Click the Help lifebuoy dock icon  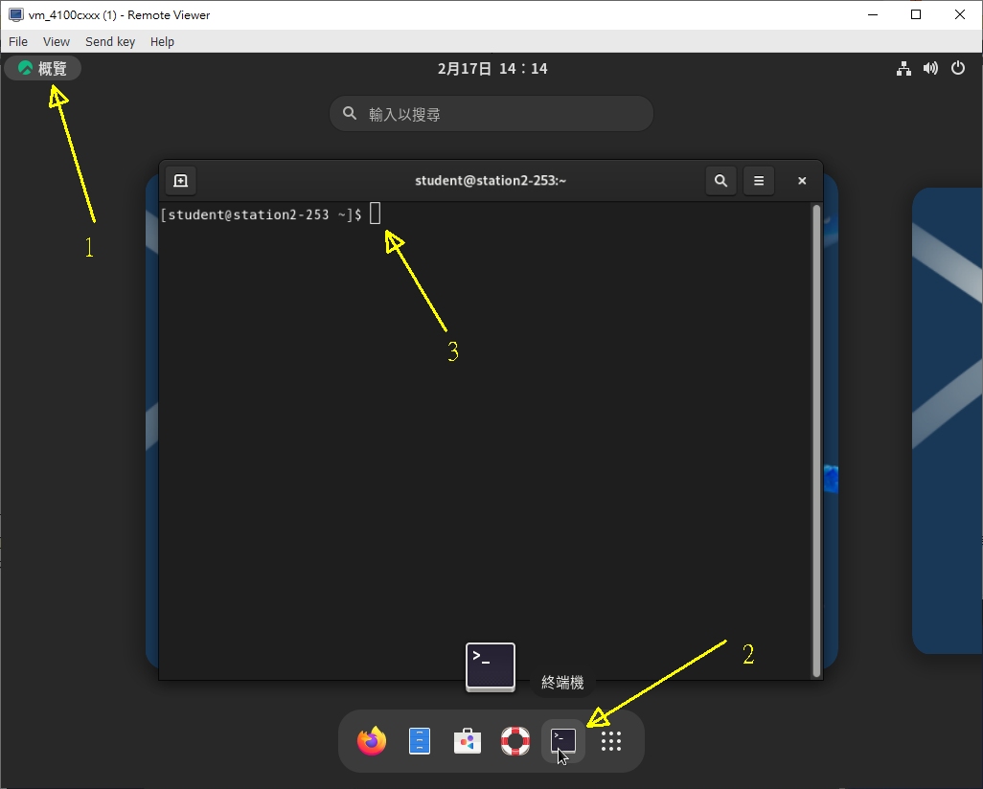515,741
